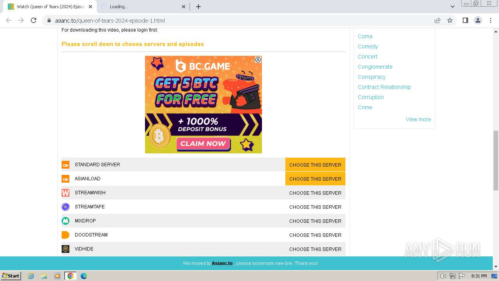This screenshot has width=499, height=281.
Task: Choose the Streamwish server
Action: point(315,193)
